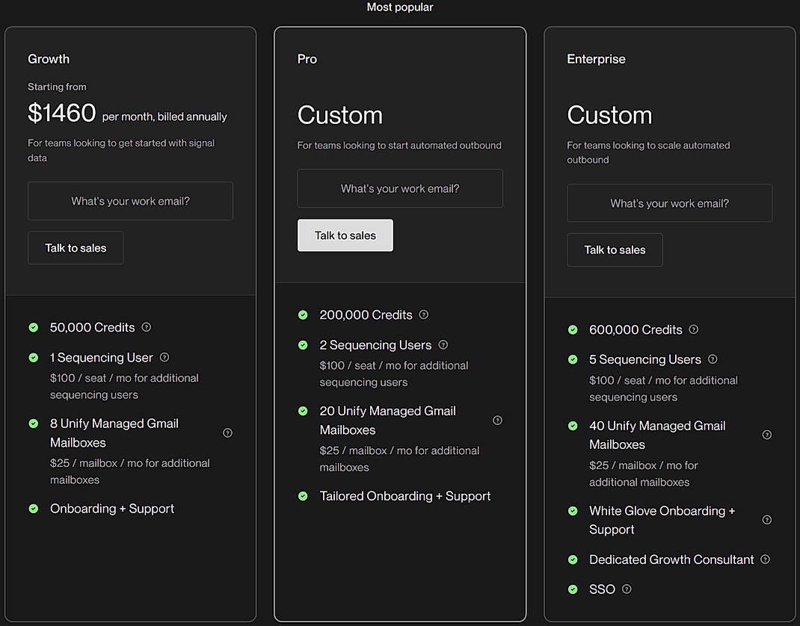The image size is (800, 626).
Task: Click green check beside 600,000 Credits
Action: point(573,330)
